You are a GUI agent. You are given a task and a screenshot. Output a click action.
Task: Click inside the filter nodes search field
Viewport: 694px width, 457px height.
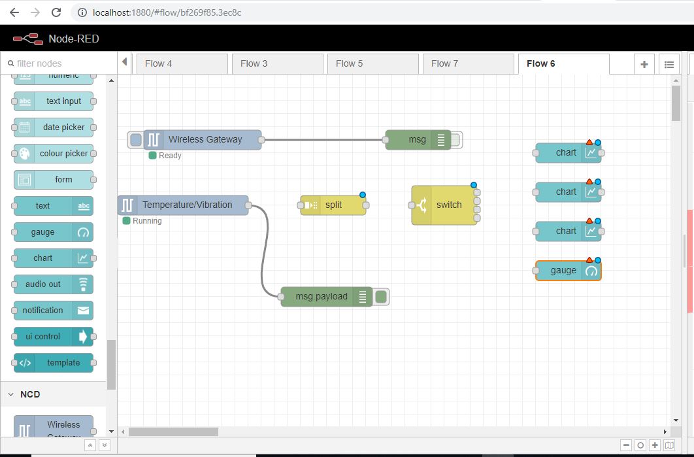(59, 63)
